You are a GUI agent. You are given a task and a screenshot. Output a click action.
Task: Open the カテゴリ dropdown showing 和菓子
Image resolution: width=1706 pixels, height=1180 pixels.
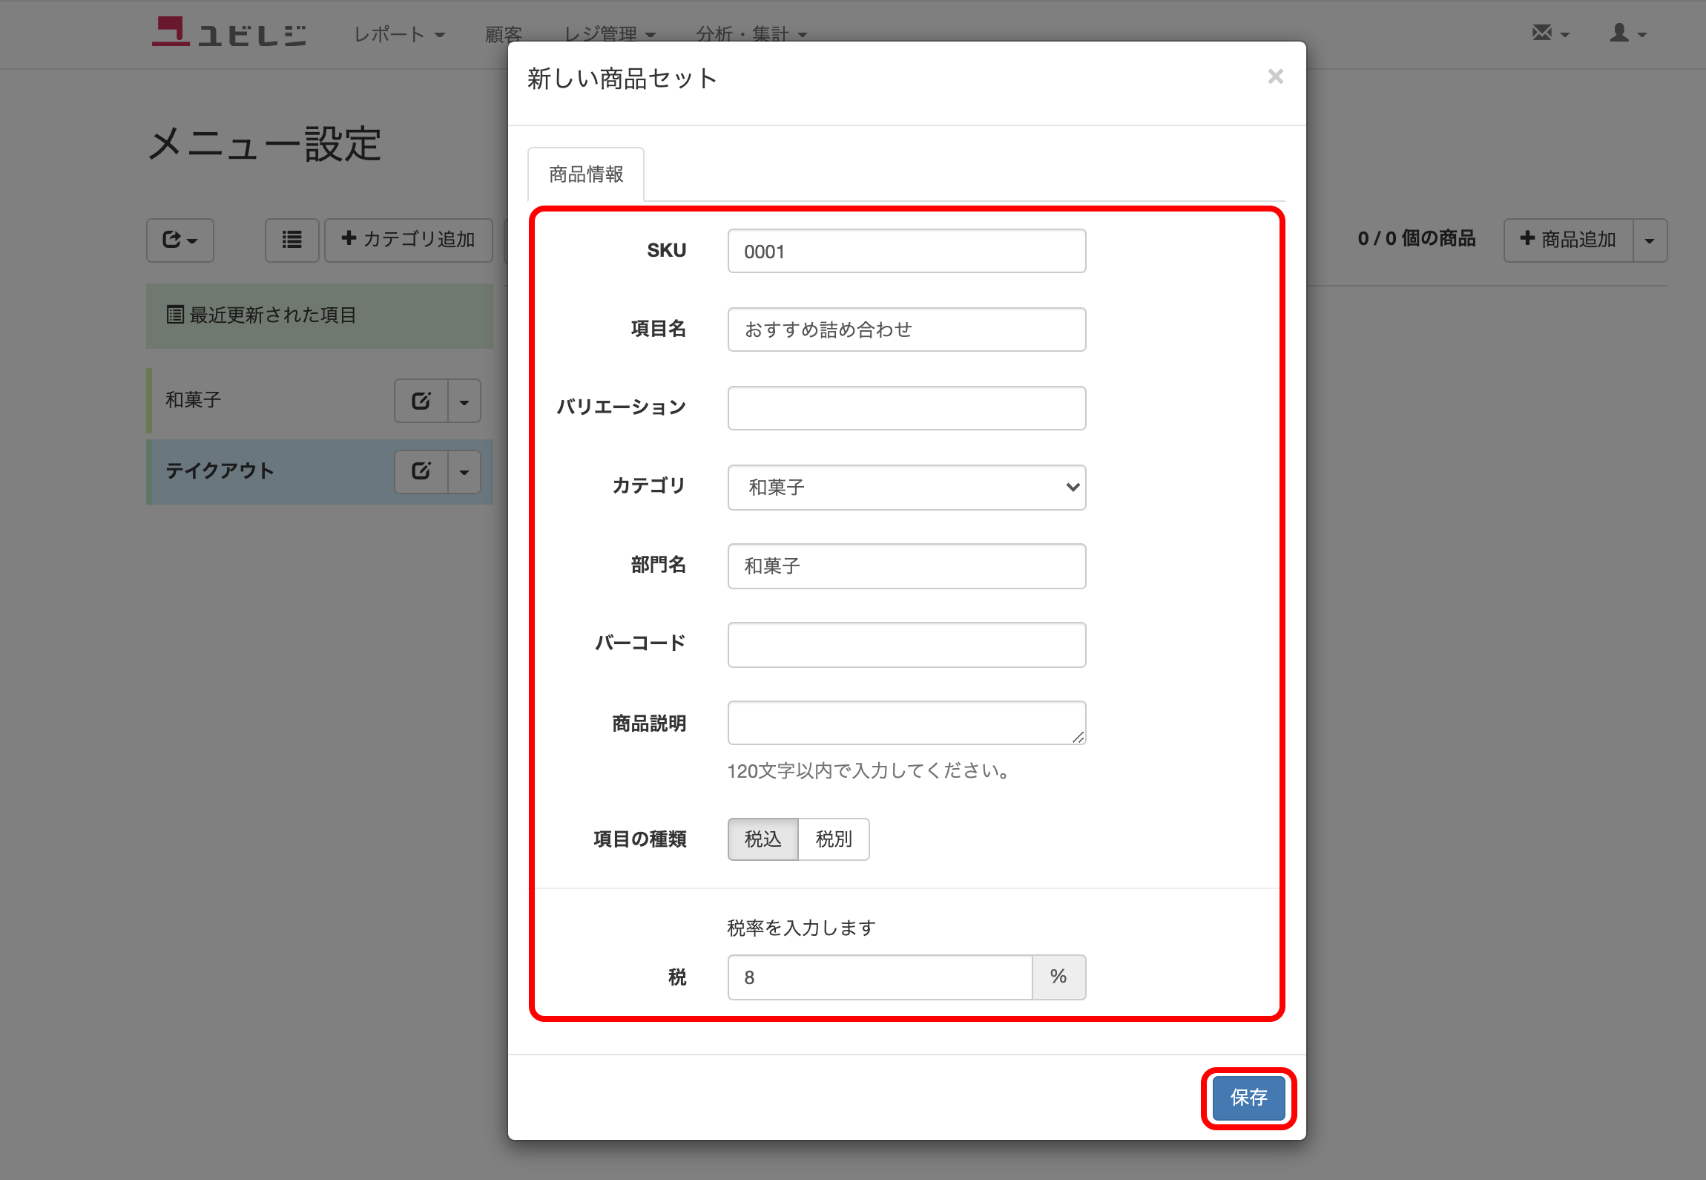pos(906,487)
